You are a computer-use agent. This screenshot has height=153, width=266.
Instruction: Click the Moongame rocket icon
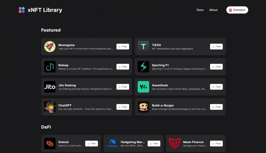pyautogui.click(x=50, y=47)
